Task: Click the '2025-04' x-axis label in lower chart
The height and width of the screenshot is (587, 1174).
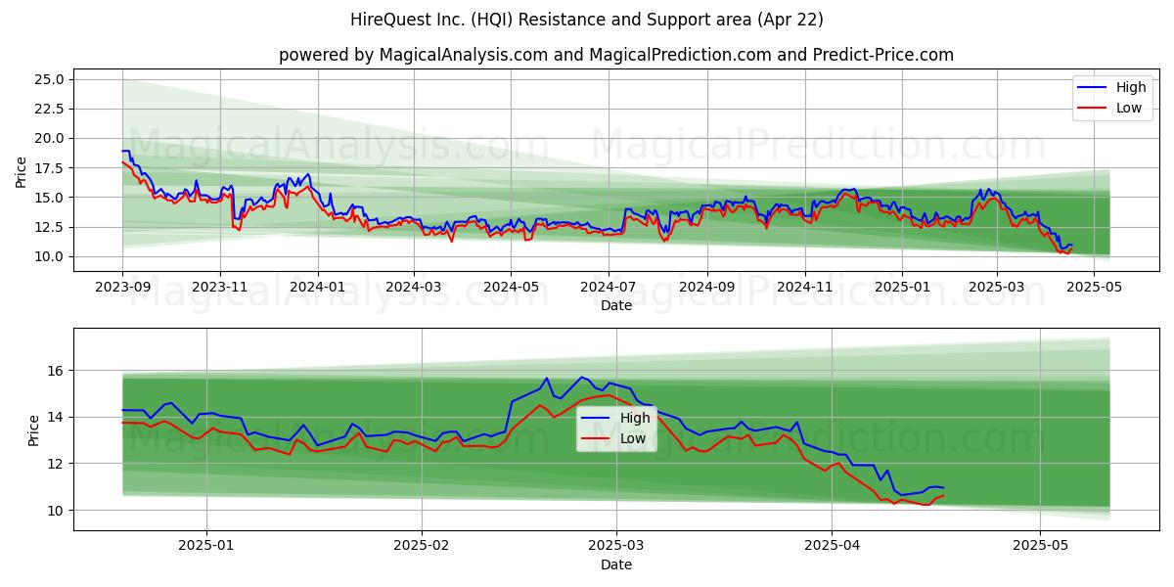Action: coord(832,547)
